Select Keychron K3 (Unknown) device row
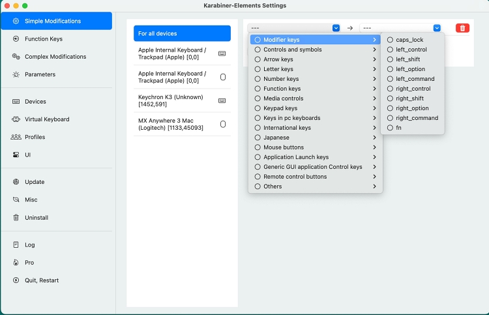The width and height of the screenshot is (489, 315). coord(182,100)
